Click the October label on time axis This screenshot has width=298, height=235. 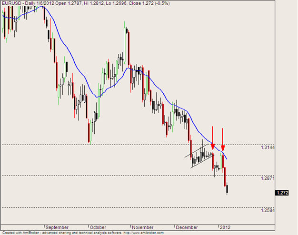(x=98, y=227)
